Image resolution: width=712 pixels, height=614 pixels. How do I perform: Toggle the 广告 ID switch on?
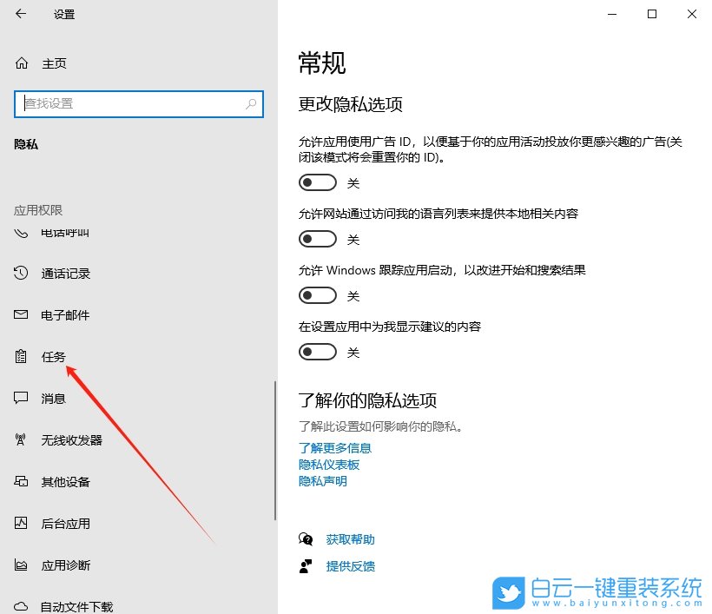(317, 182)
